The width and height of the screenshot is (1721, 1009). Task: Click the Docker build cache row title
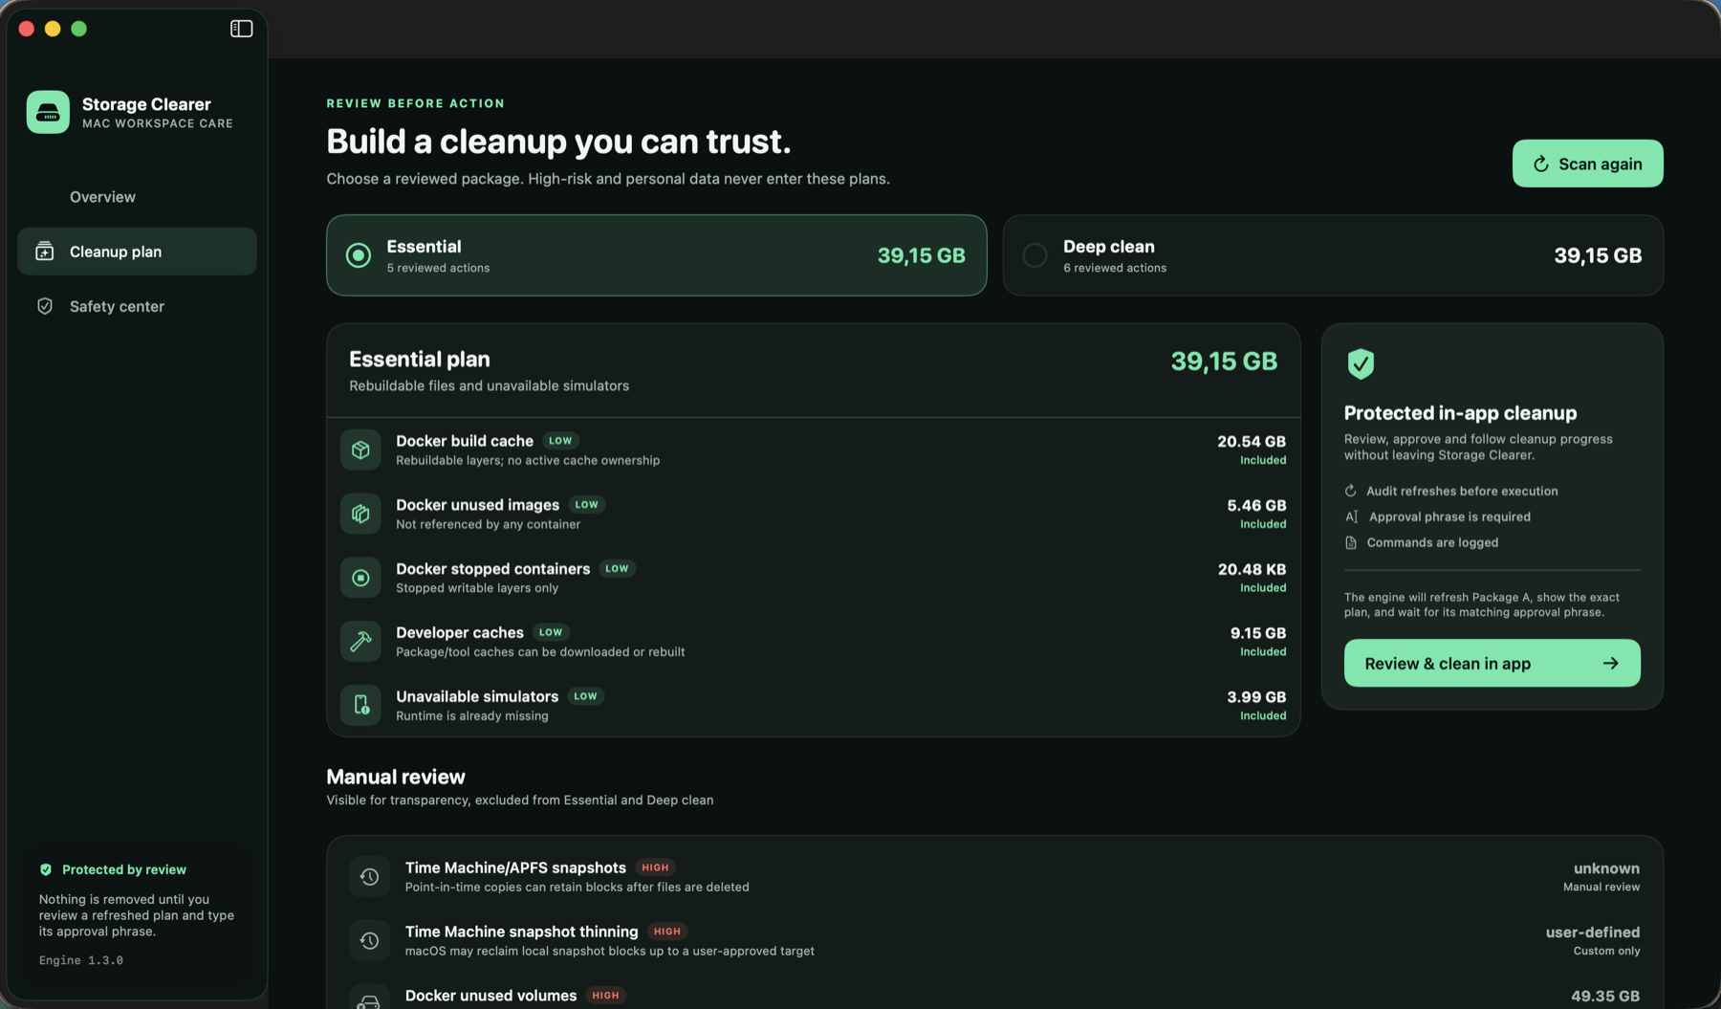click(x=465, y=441)
